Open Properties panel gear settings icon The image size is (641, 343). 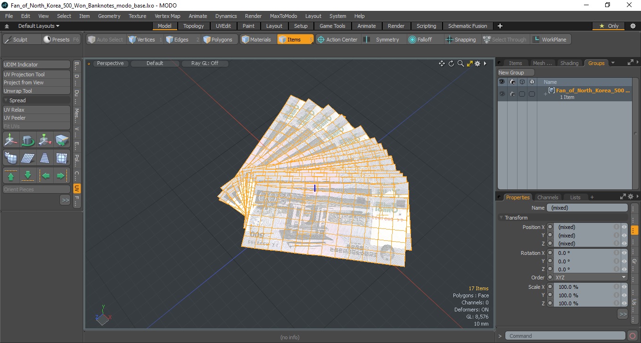[x=631, y=197]
